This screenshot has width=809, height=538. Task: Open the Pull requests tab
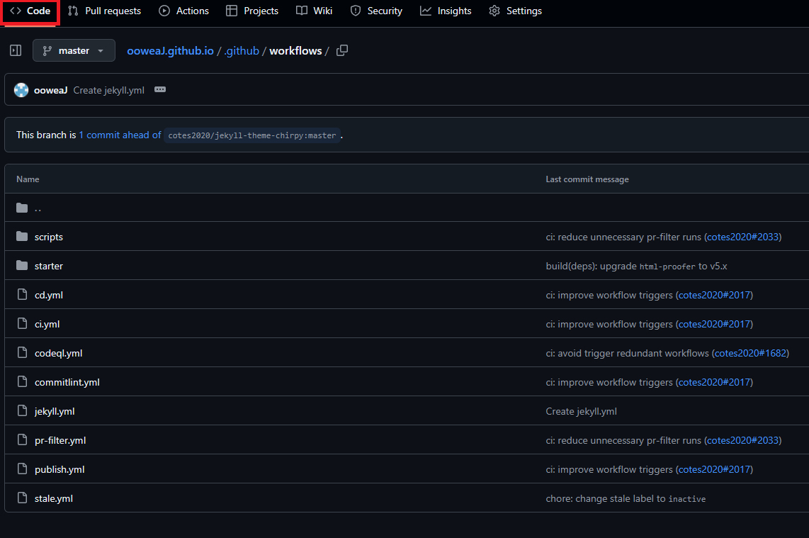click(105, 11)
